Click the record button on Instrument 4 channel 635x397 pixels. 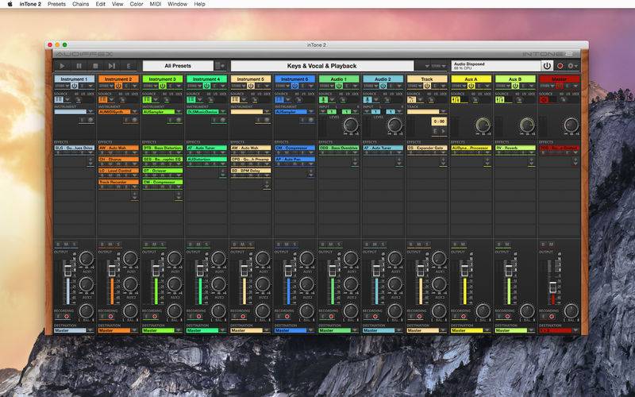(199, 316)
